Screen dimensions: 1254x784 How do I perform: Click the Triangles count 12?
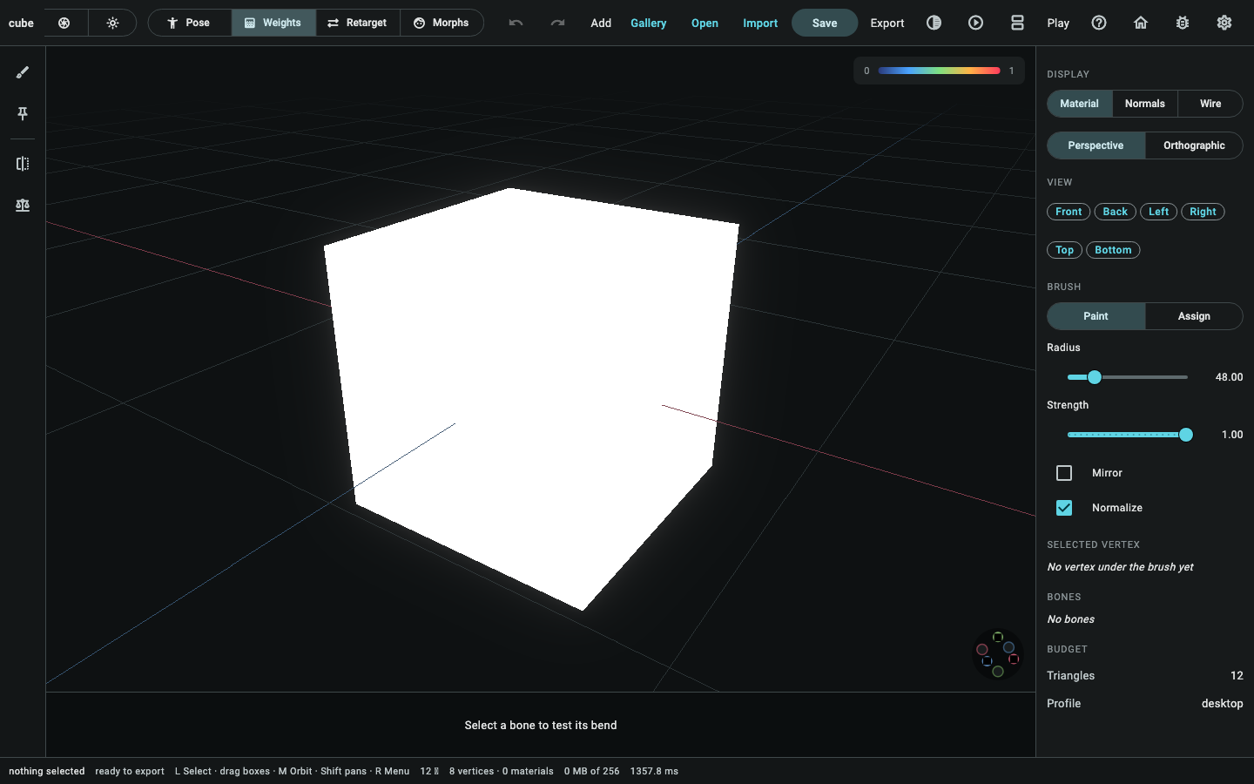1237,676
